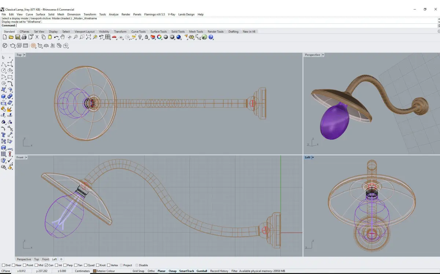Toggle Ortho in the status bar
The height and width of the screenshot is (274, 440).
[x=151, y=271]
